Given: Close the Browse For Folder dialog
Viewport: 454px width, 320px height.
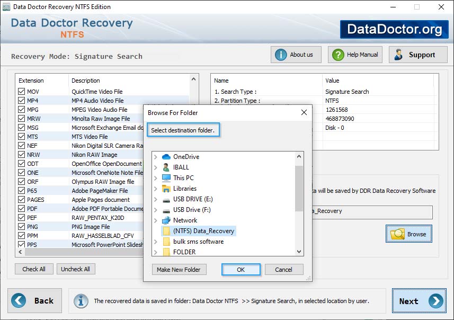Looking at the screenshot, I should 304,112.
